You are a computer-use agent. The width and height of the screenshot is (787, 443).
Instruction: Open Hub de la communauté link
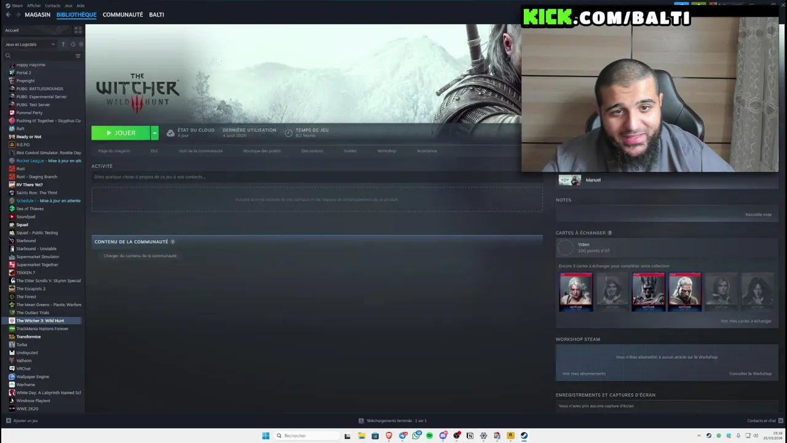tap(200, 151)
